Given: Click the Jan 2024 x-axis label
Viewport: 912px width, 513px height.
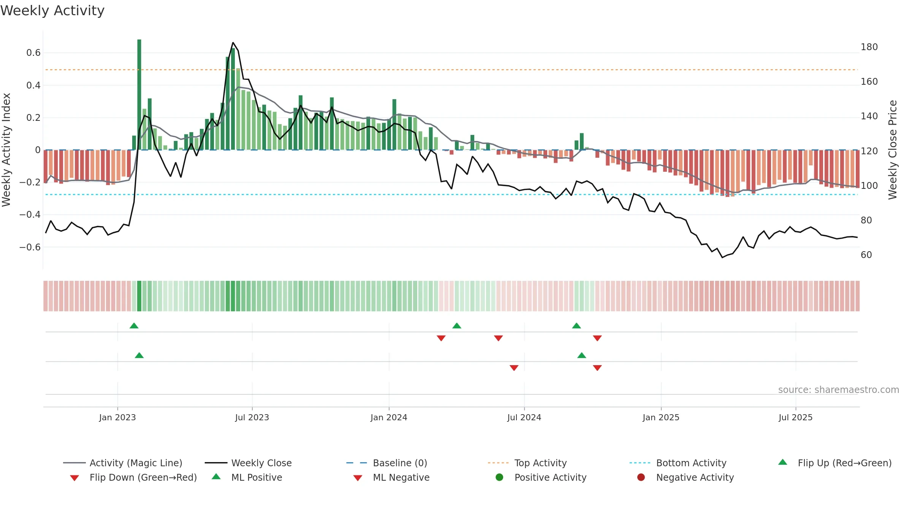Looking at the screenshot, I should point(389,417).
